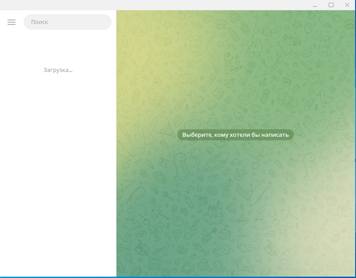This screenshot has height=278, width=356.
Task: Close the Telegram window
Action: pyautogui.click(x=347, y=5)
